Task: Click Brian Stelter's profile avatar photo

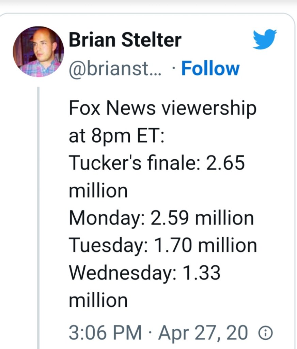Action: [38, 52]
